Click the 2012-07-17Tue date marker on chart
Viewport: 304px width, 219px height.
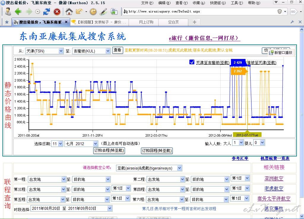click(247, 135)
